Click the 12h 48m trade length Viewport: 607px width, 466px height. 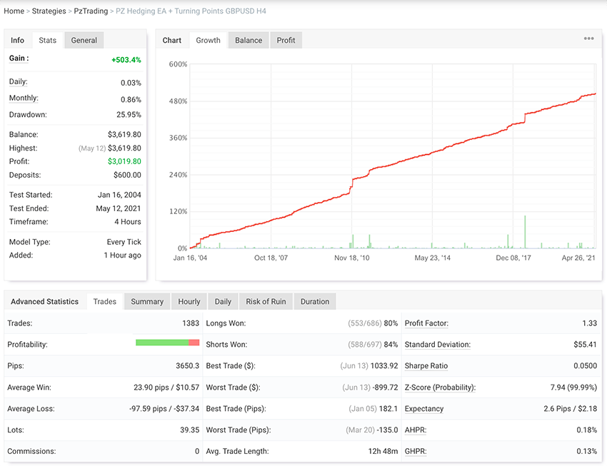pos(383,451)
